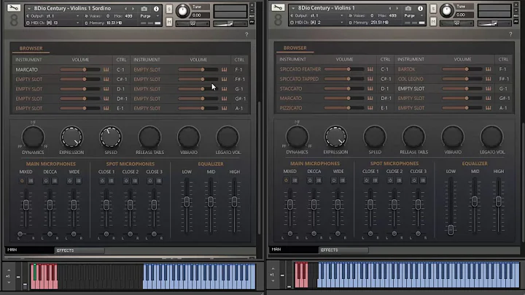Open wrench settings in Violins 1 instrument
Screen dimensions: 525x295
tap(278, 7)
